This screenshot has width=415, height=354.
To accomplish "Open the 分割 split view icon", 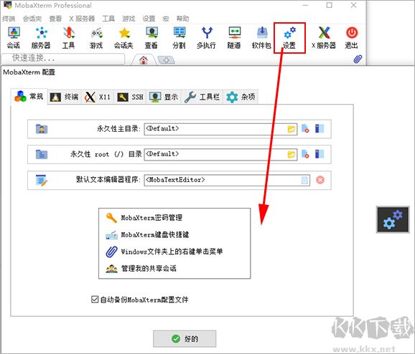I will tap(179, 38).
